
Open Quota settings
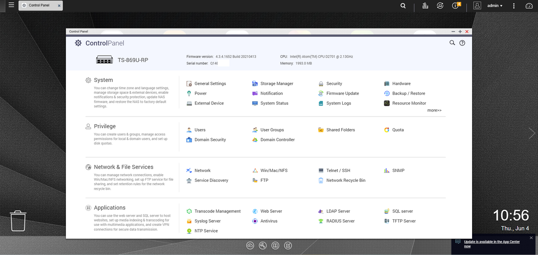tap(394, 130)
